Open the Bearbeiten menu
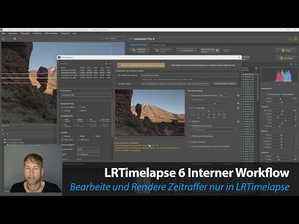The height and width of the screenshot is (224, 299). 13,34
